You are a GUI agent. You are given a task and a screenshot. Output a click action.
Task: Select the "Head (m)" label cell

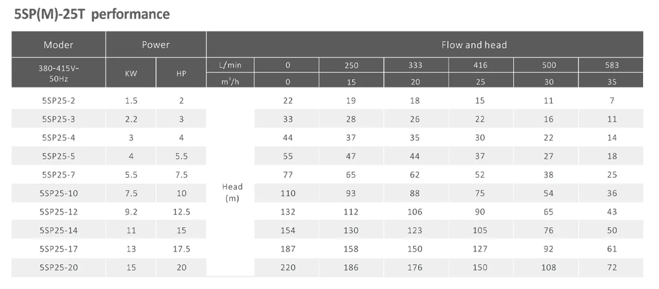232,192
